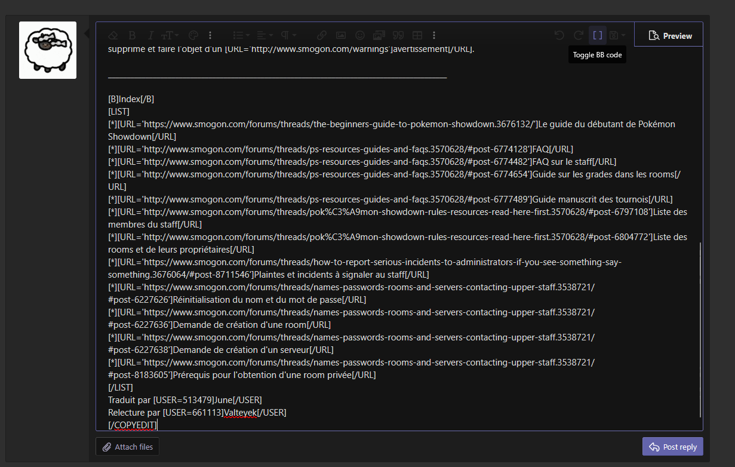Click the Insert quote icon
Screen dimensions: 735x467
(x=398, y=35)
